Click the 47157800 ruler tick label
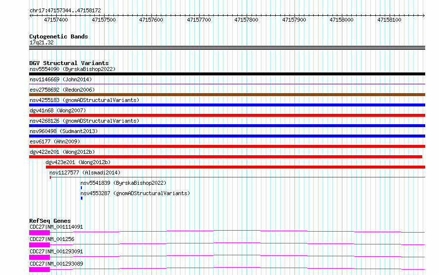 (x=246, y=20)
